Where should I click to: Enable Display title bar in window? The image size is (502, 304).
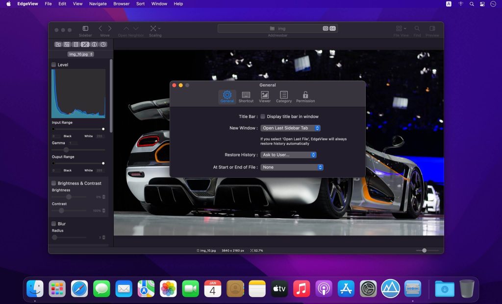click(263, 116)
